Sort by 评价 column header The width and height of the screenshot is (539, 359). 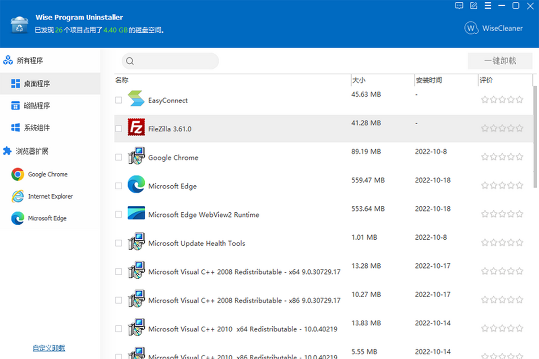coord(505,80)
